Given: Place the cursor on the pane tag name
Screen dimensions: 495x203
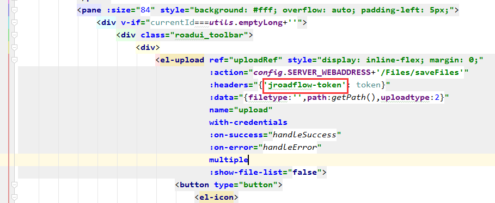Looking at the screenshot, I should click(x=91, y=10).
